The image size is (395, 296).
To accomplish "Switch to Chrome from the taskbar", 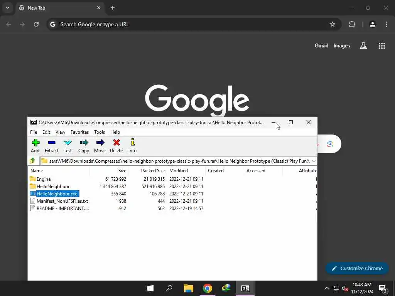I will tap(207, 288).
